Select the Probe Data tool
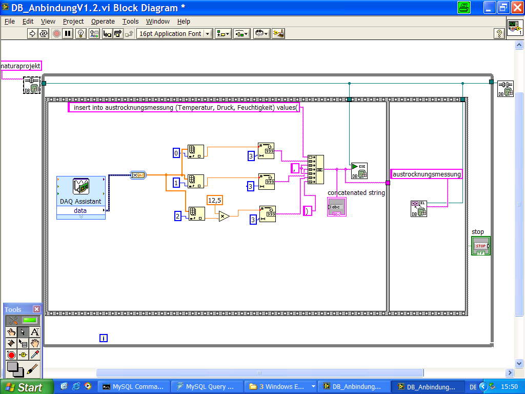 [23, 355]
